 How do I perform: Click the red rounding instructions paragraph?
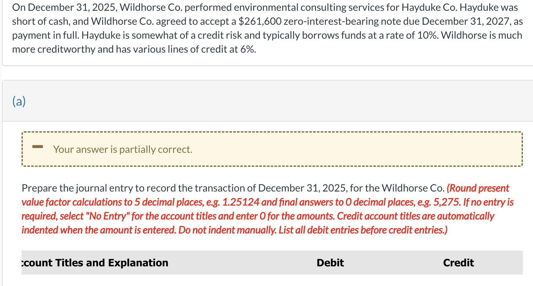click(x=266, y=209)
